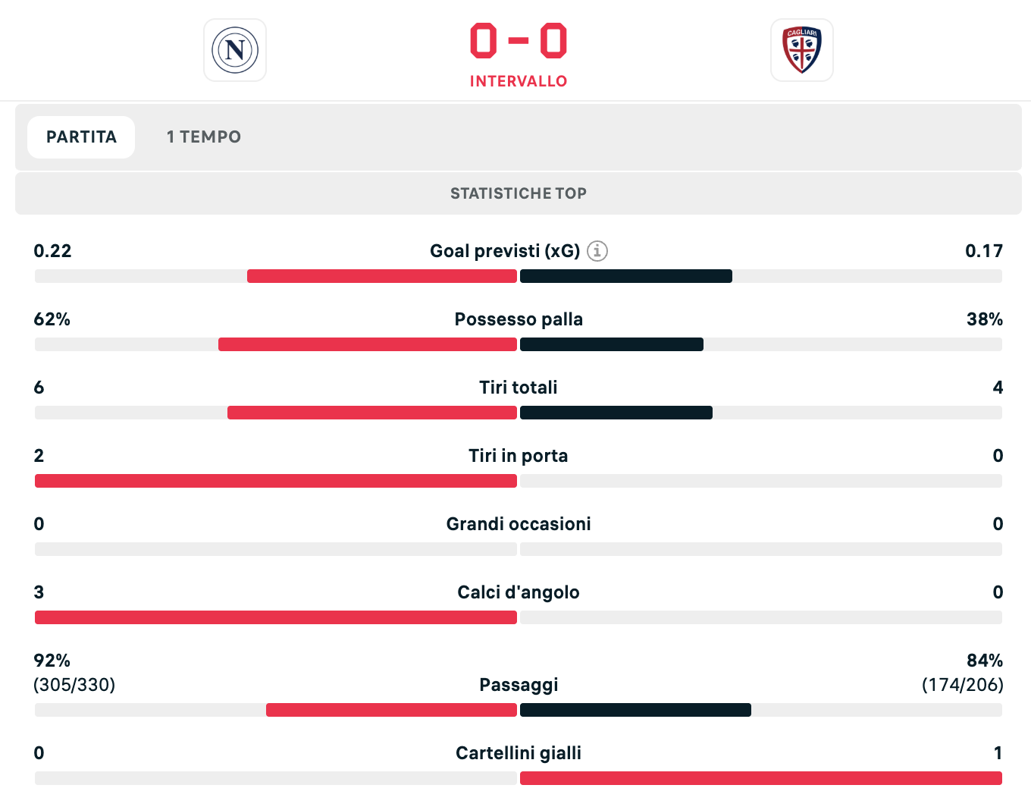Click the Goal previsti (xG) label
Screen dimensions: 1031x807
pyautogui.click(x=505, y=251)
